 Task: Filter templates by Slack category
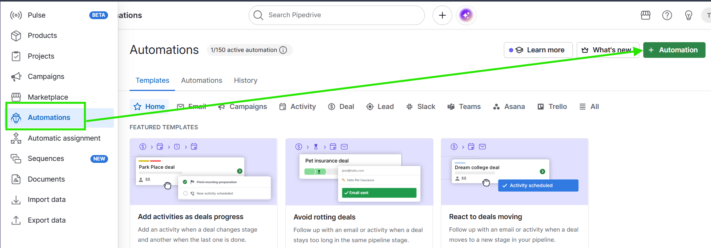421,107
